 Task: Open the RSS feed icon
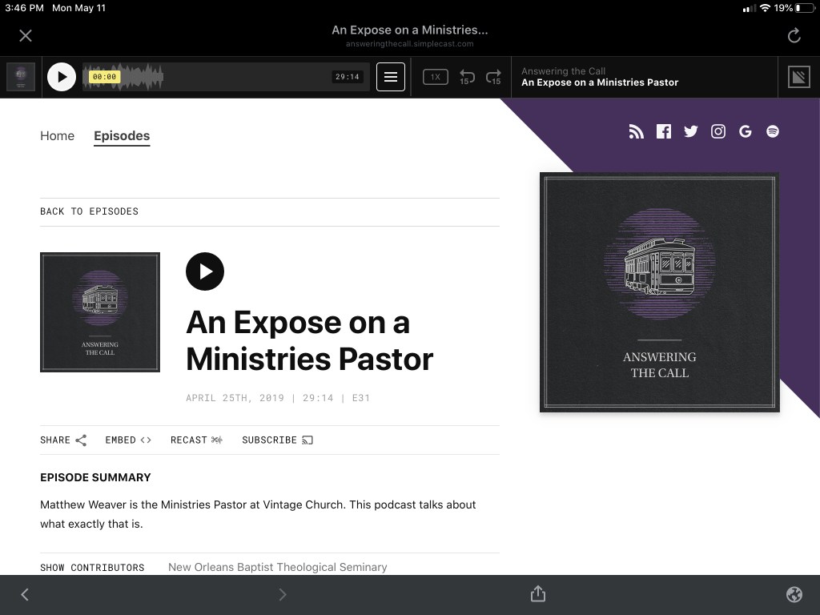(637, 132)
